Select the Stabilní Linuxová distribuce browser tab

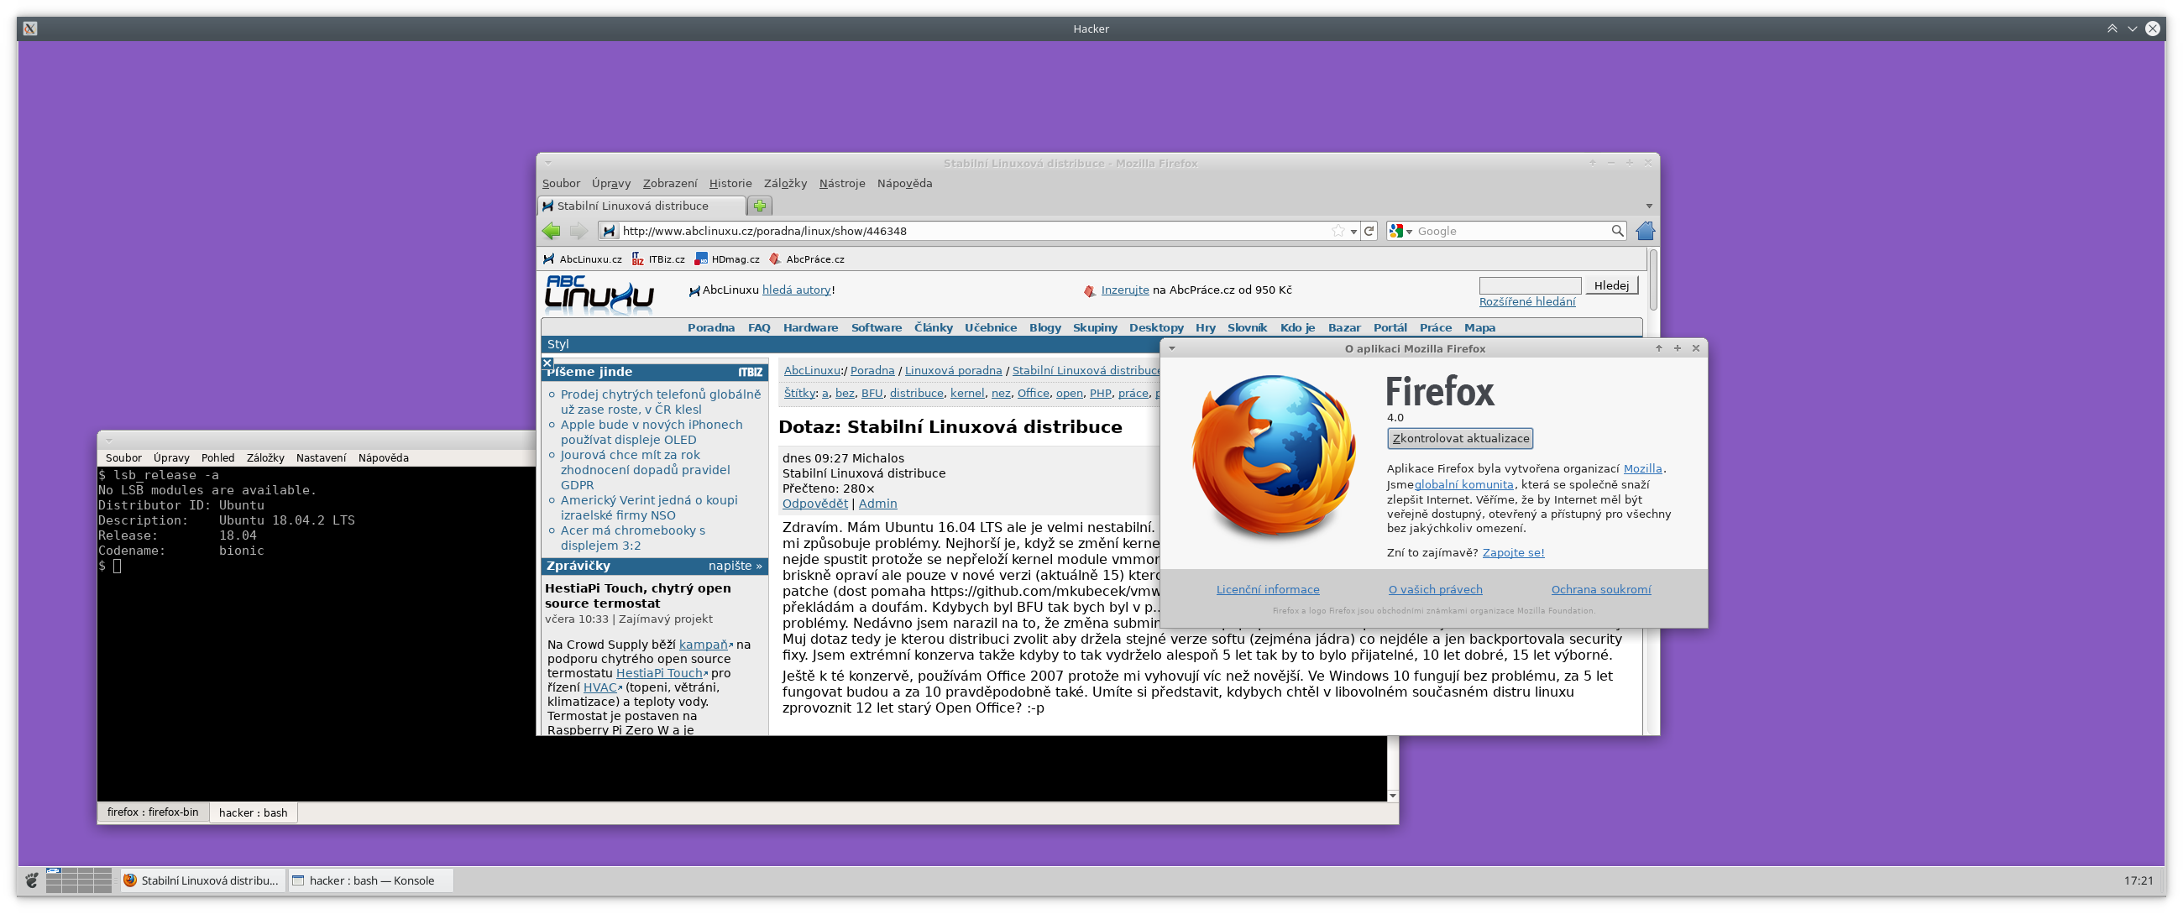point(642,206)
